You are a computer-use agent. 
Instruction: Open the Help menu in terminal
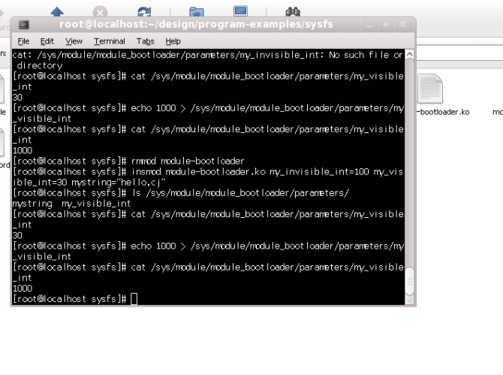[173, 41]
